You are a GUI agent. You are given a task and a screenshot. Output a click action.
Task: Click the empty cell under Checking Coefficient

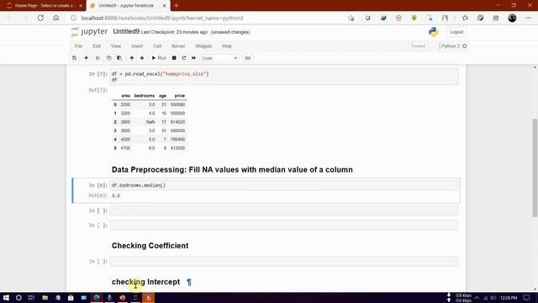tap(284, 262)
